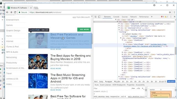Image resolution: width=177 pixels, height=99 pixels.
Task: Collapse the div class col-10 node
Action: point(116,20)
